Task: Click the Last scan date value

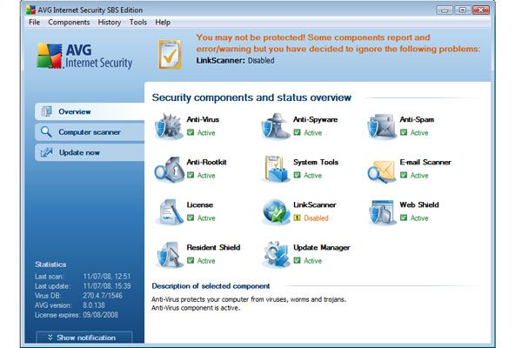Action: point(107,276)
